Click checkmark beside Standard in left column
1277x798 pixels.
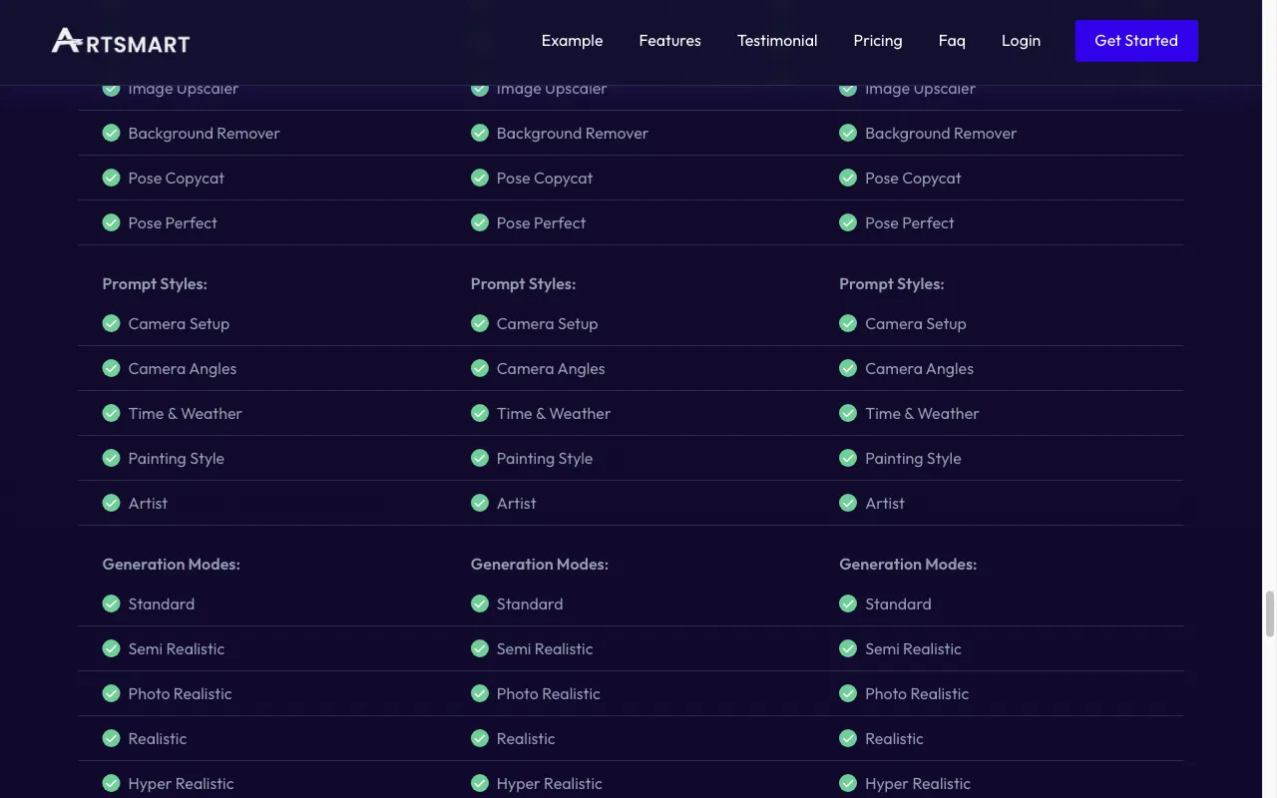pyautogui.click(x=111, y=603)
